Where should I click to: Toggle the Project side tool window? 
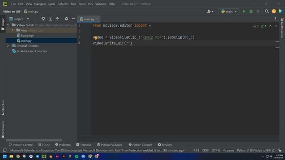pyautogui.click(x=3, y=24)
